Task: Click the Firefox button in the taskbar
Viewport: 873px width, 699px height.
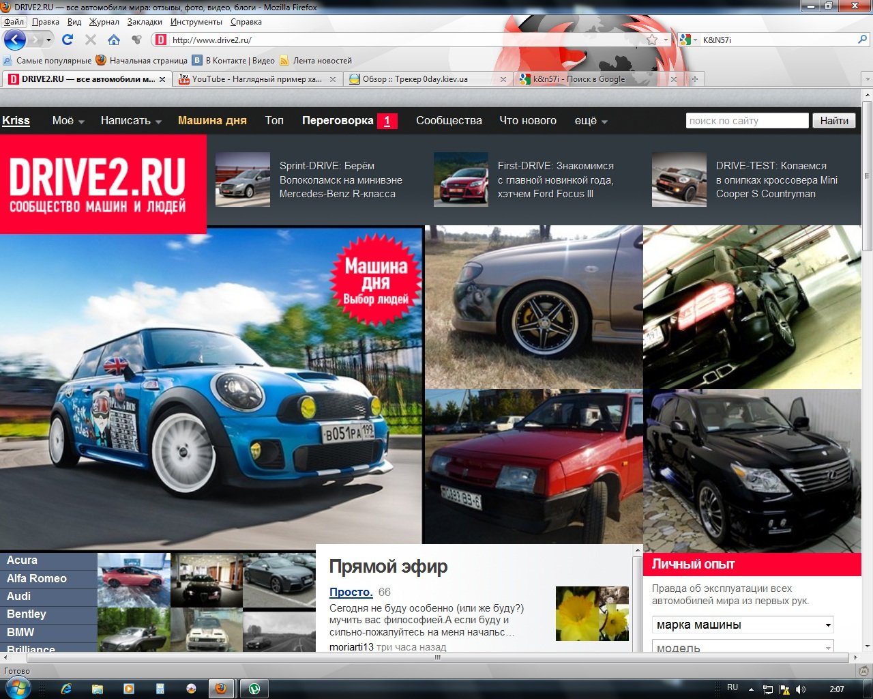Action: 221,689
